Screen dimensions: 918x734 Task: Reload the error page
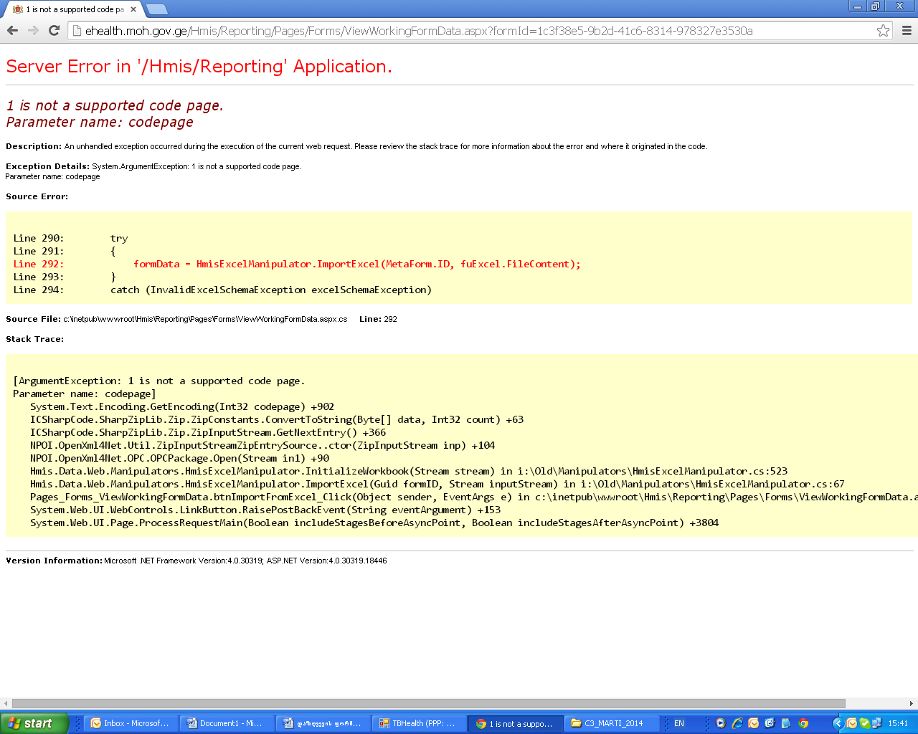[54, 30]
